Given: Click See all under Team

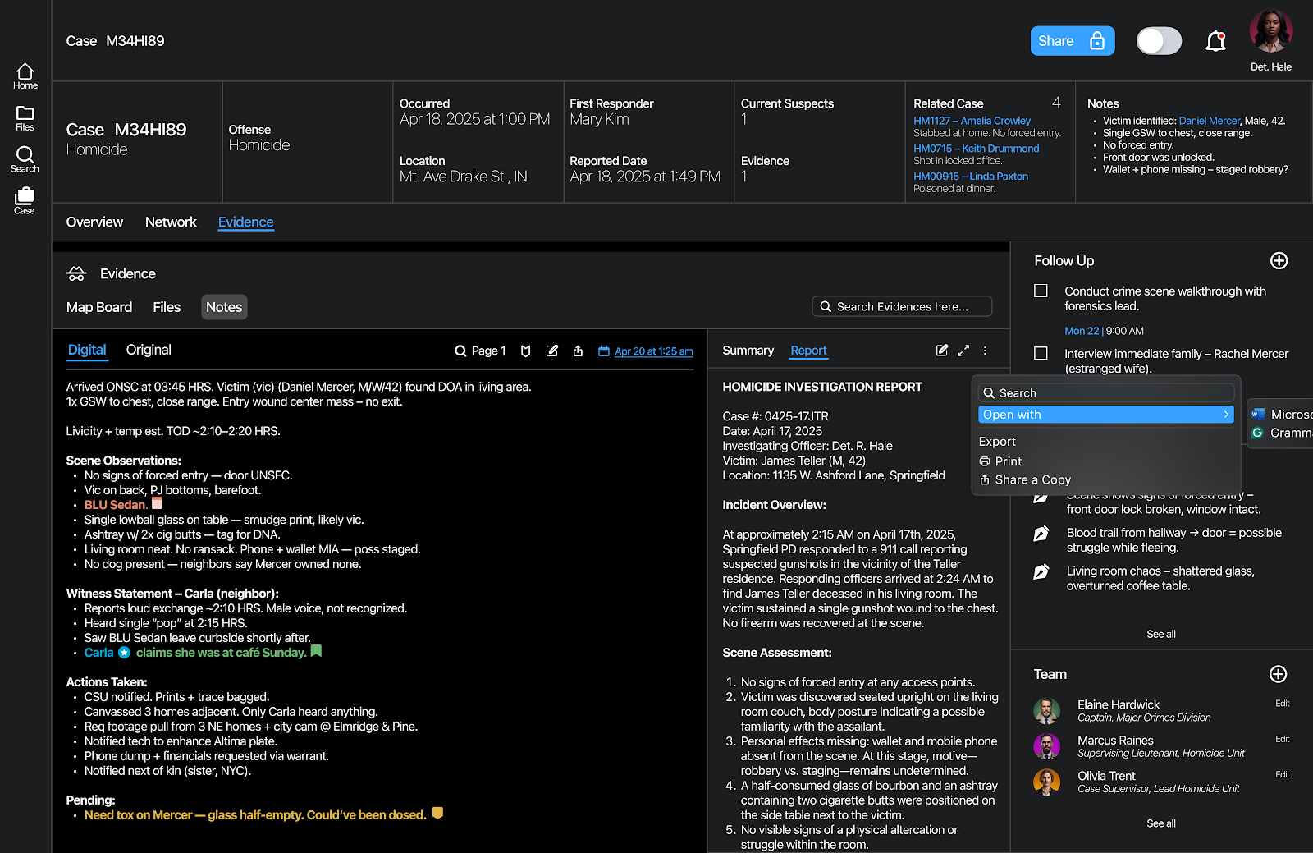Looking at the screenshot, I should coord(1160,823).
